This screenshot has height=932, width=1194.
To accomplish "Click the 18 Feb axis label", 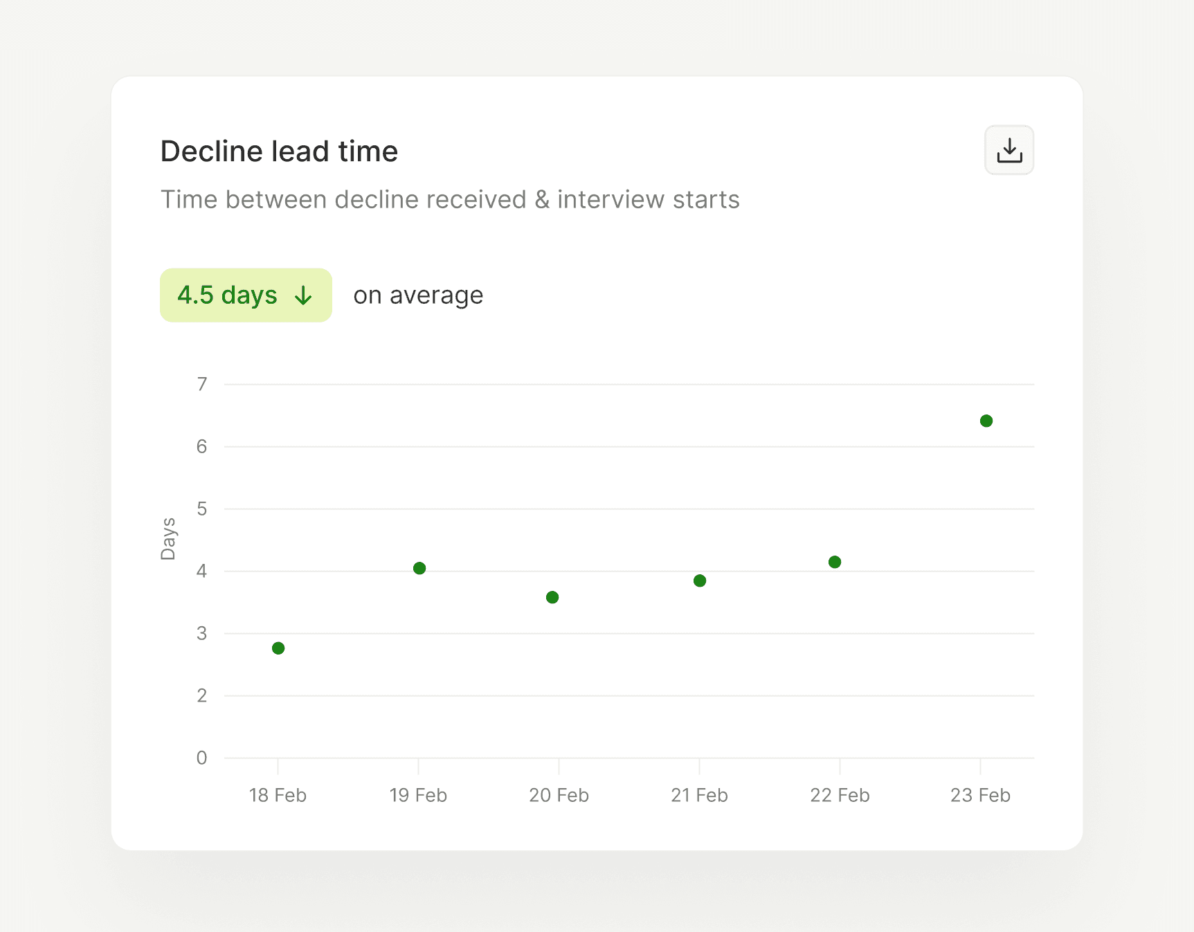I will [278, 795].
